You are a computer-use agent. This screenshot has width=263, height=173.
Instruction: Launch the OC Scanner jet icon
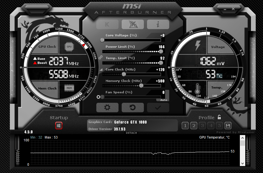133,24
